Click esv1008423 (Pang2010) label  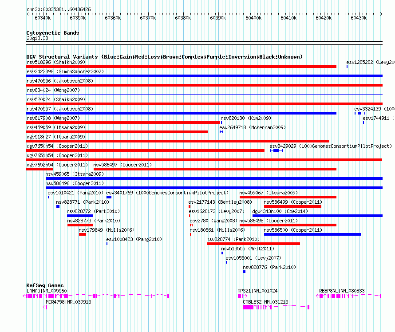click(x=134, y=239)
